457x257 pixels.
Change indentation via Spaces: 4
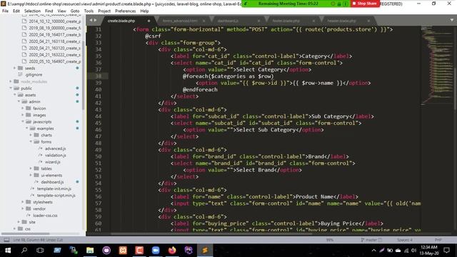[x=405, y=240]
